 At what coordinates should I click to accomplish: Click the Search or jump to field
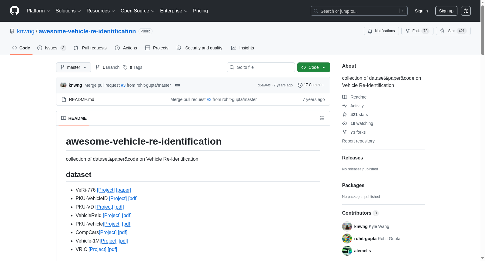(x=359, y=11)
